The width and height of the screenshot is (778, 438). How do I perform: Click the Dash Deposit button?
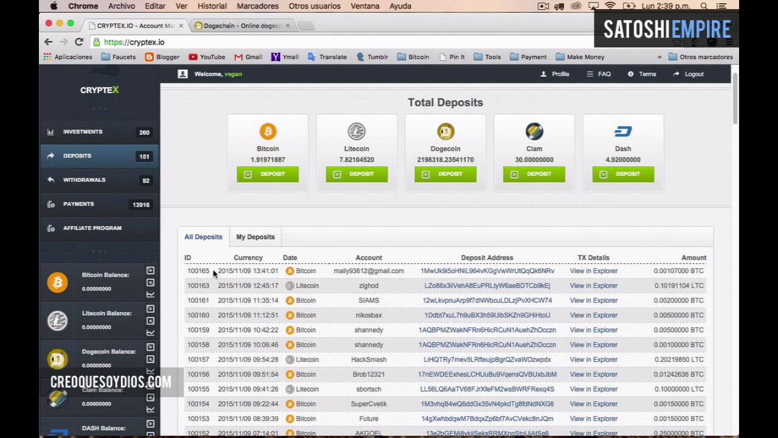coord(623,174)
